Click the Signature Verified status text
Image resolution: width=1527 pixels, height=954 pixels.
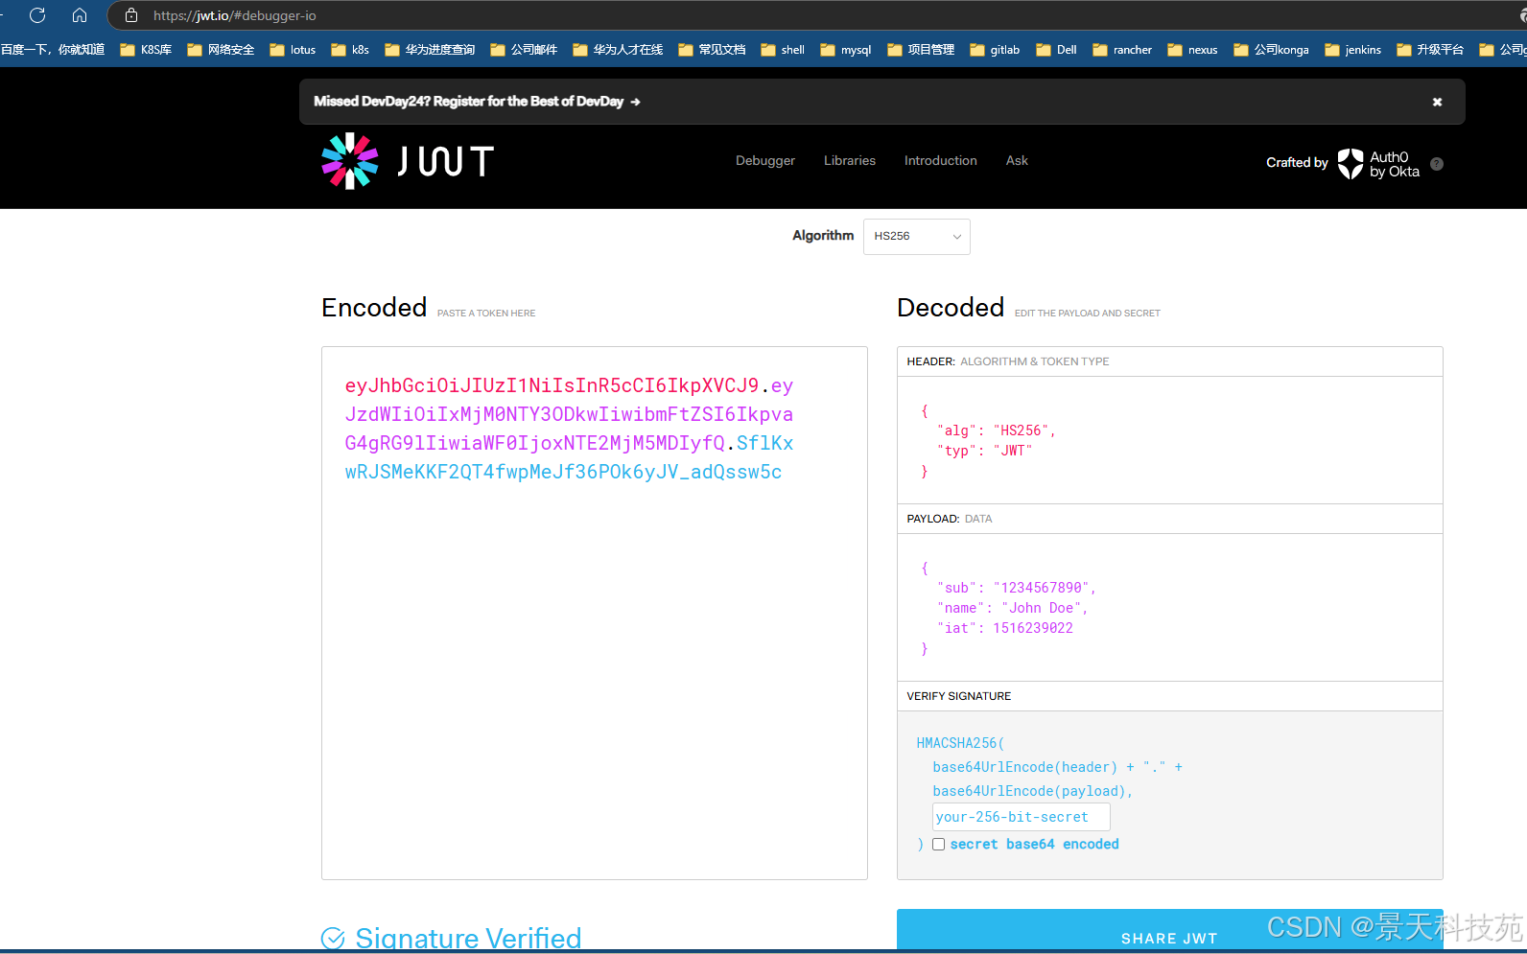468,938
